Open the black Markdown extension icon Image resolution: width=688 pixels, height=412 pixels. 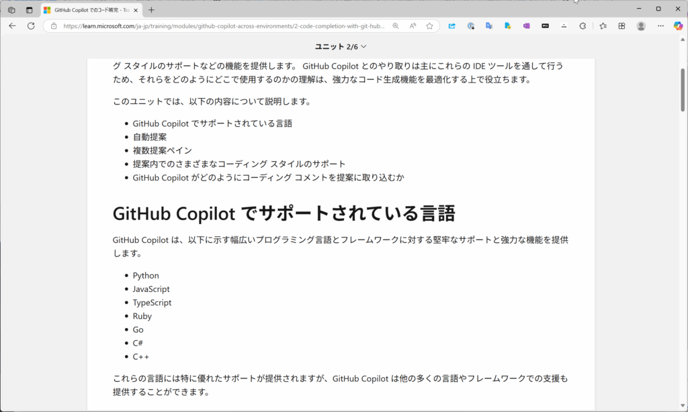pyautogui.click(x=545, y=26)
